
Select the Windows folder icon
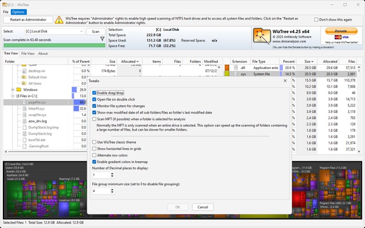pos(19,89)
